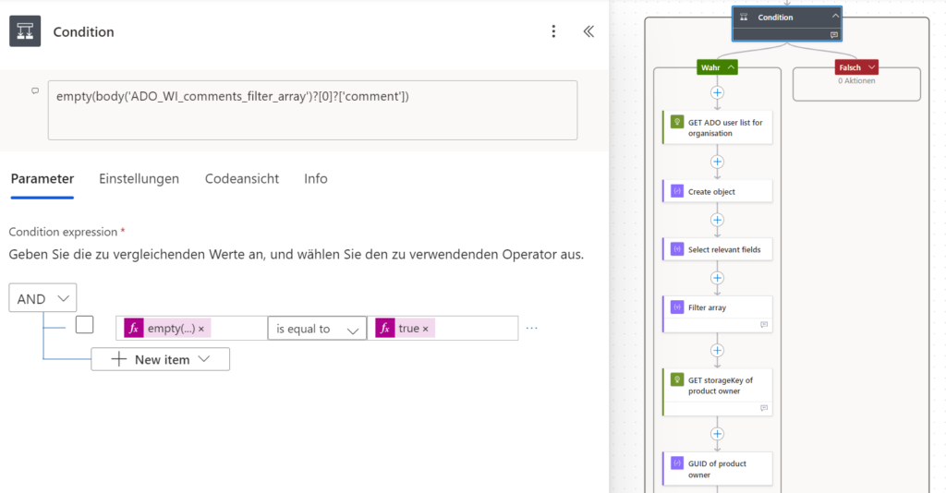This screenshot has height=493, width=946.
Task: Add action above GUID of product owner
Action: click(x=717, y=434)
